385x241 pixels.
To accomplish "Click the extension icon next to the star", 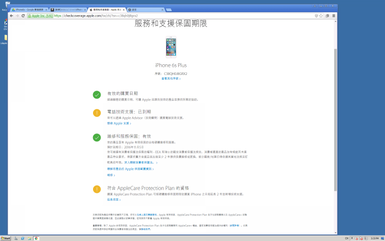I will coord(327,16).
